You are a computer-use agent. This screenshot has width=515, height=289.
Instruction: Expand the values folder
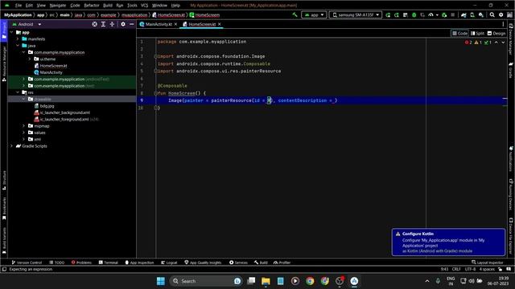(x=23, y=132)
